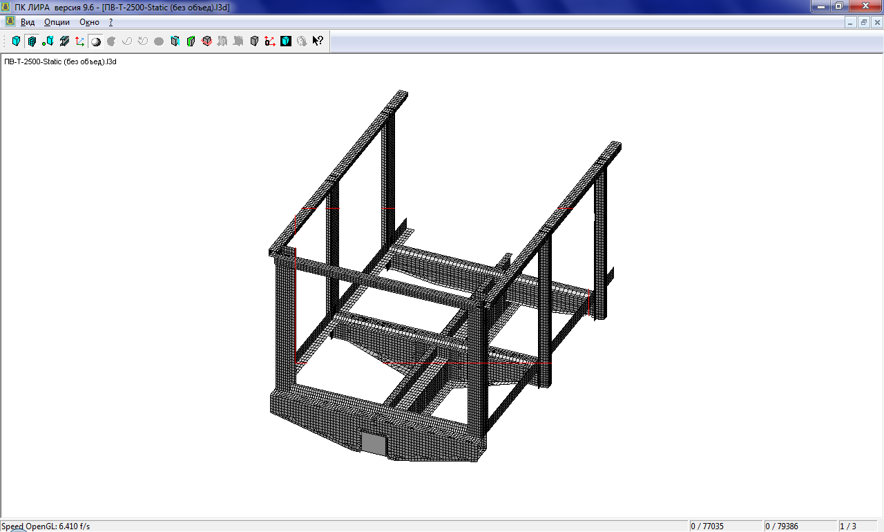Minimize the ПК ЛИРА application window
Screen dimensions: 884x532
pos(820,6)
